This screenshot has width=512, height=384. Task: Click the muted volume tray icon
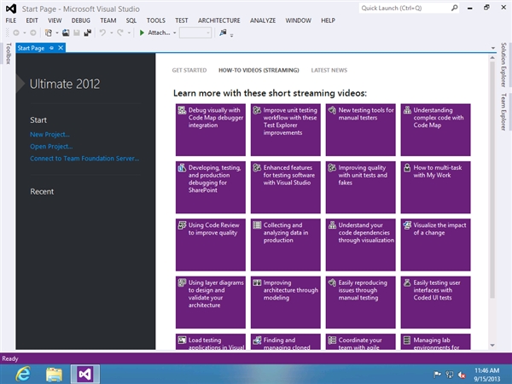pos(462,375)
